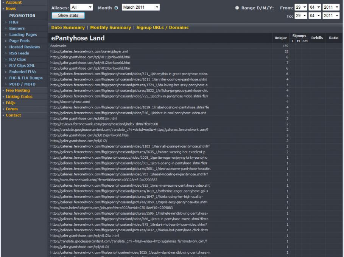This screenshot has width=344, height=257.
Task: Open the From year dropdown
Action: pos(331,7)
